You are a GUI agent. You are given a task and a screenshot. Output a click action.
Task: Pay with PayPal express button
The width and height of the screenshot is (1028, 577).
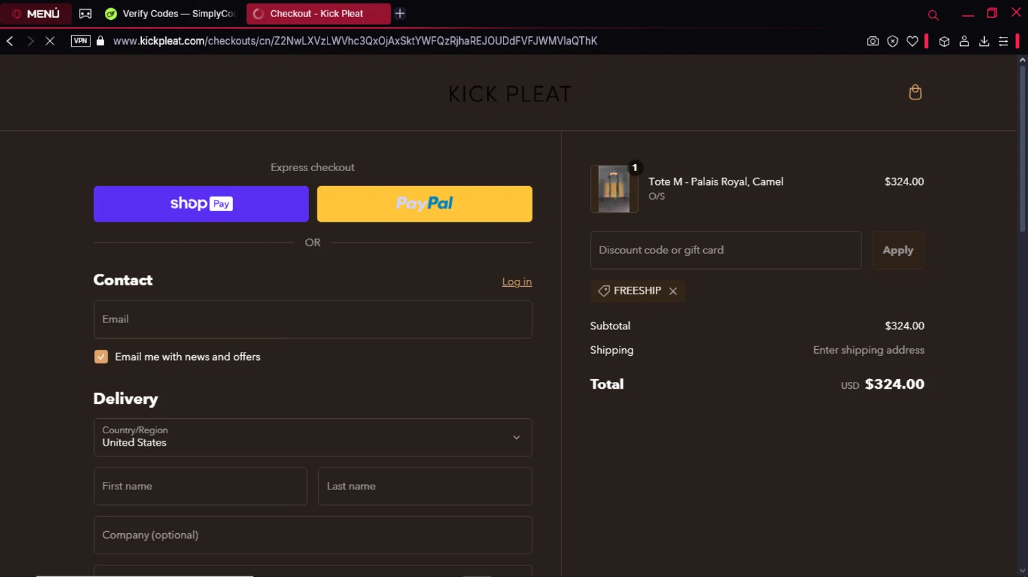pyautogui.click(x=424, y=204)
